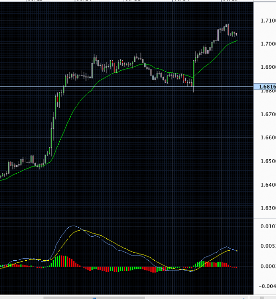This screenshot has width=276, height=299.
Task: Click the horizontal chart scrollbar thumb
Action: point(94,298)
